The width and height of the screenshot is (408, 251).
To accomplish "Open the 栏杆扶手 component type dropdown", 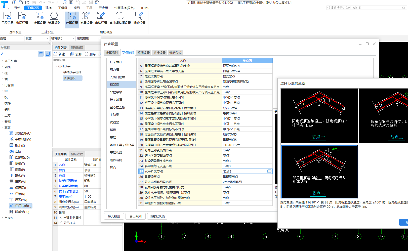I will point(73,38).
